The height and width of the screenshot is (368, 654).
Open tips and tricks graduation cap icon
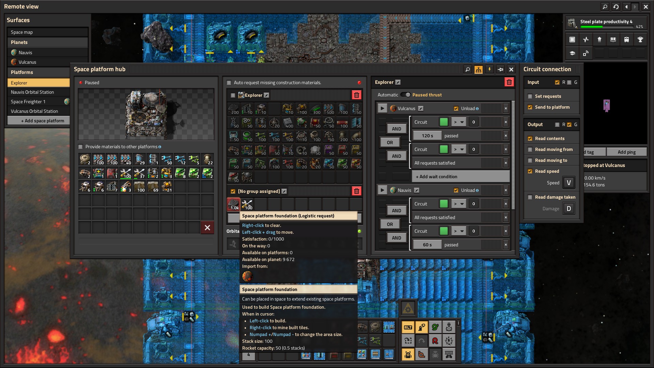[572, 53]
